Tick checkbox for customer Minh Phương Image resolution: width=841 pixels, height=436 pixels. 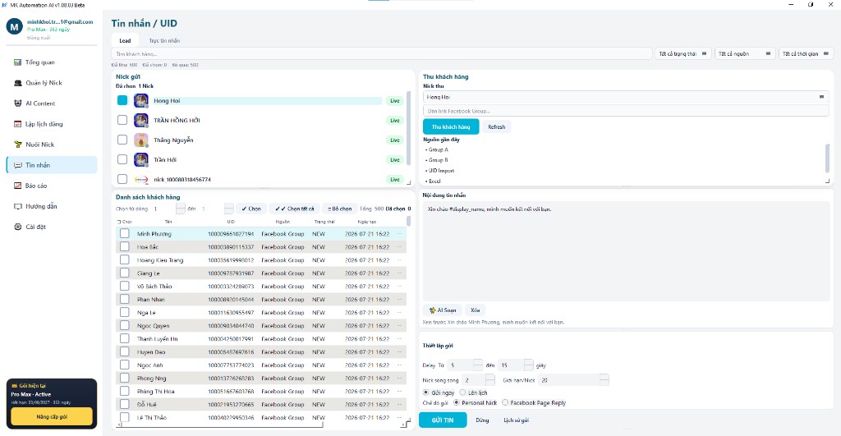click(x=125, y=233)
